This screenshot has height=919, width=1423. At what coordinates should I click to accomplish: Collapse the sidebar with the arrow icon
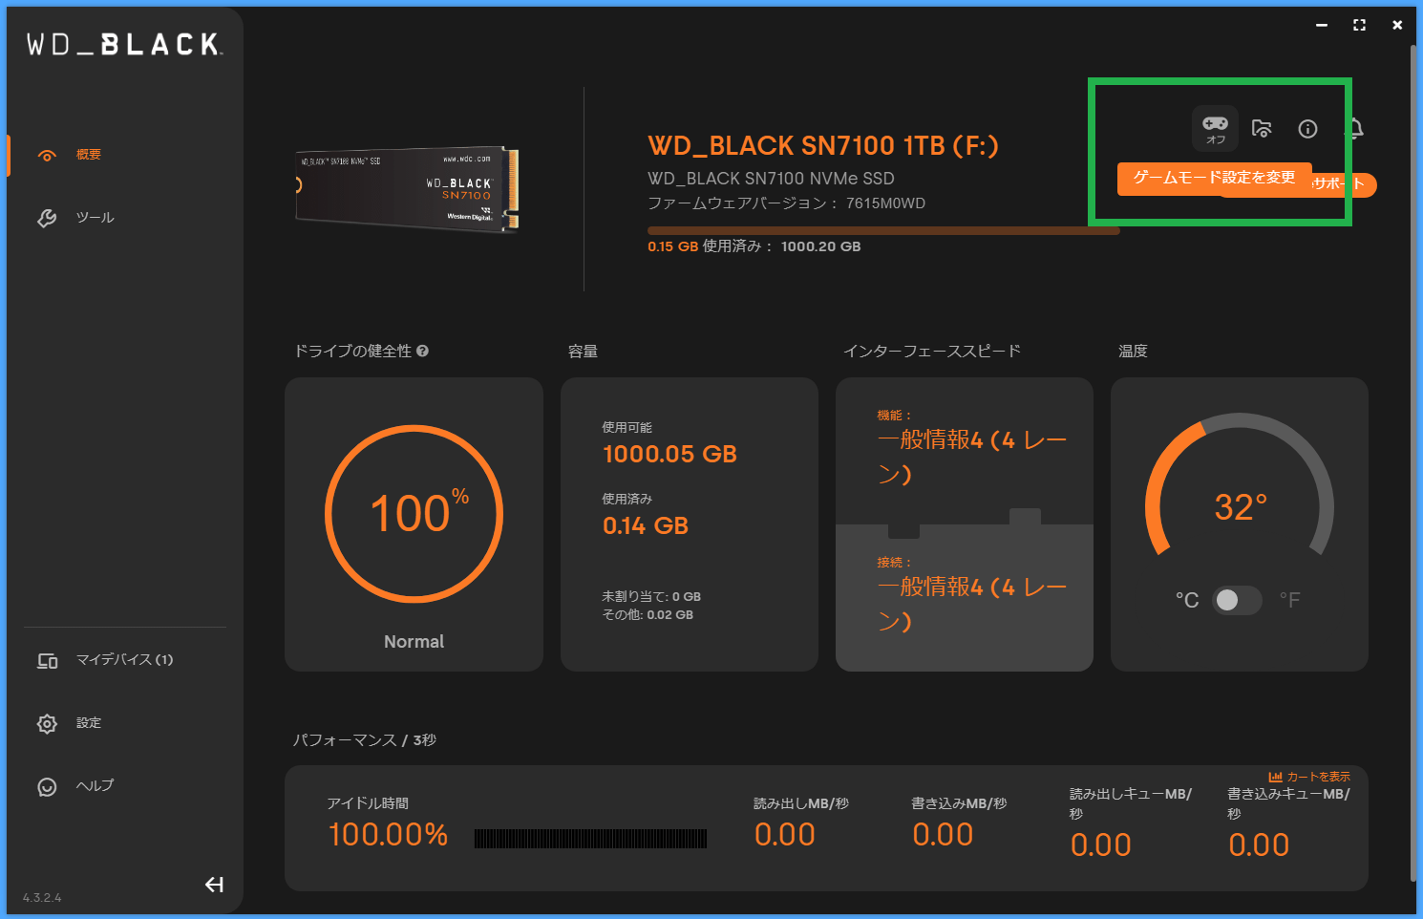tap(214, 885)
